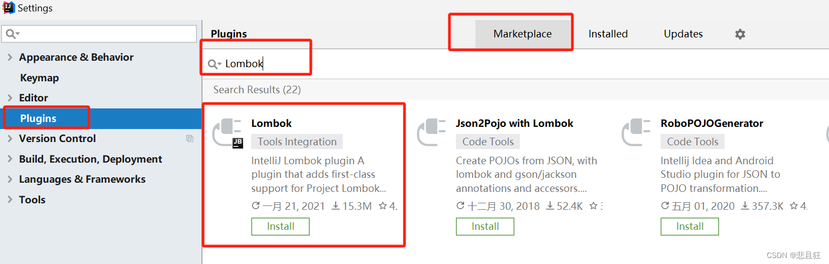Switch to the Installed plugins tab
The width and height of the screenshot is (829, 264).
point(608,34)
